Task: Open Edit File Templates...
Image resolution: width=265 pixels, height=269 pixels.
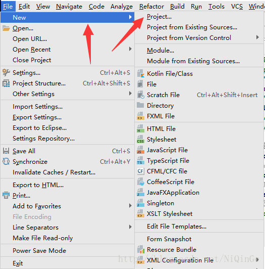Action: coord(177,227)
